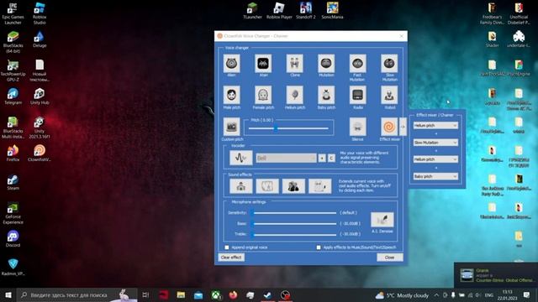538x302 pixels.
Task: Open the Roblox Studio desktop shortcut
Action: (40, 13)
